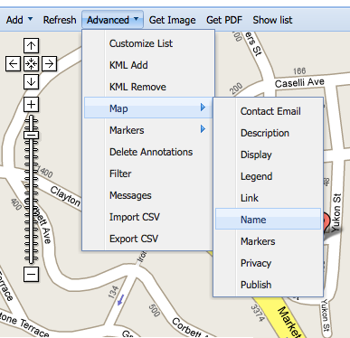350x338 pixels.
Task: Select KML Add menu entry
Action: (x=149, y=65)
